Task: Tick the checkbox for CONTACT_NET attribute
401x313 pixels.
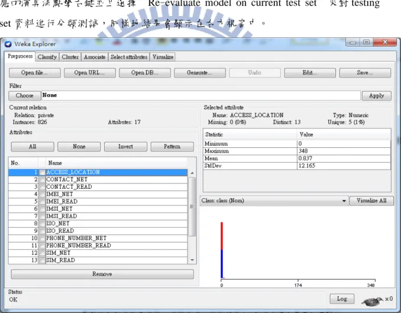Action: [x=42, y=180]
